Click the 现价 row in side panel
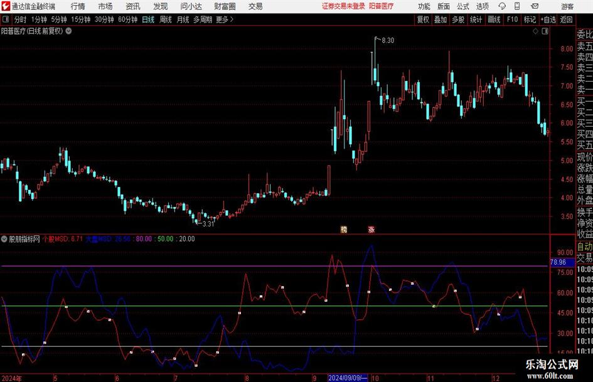The height and width of the screenshot is (382, 593). tap(584, 157)
